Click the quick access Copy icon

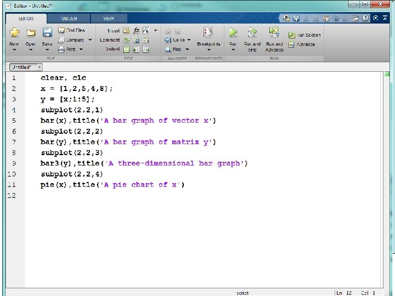316,18
